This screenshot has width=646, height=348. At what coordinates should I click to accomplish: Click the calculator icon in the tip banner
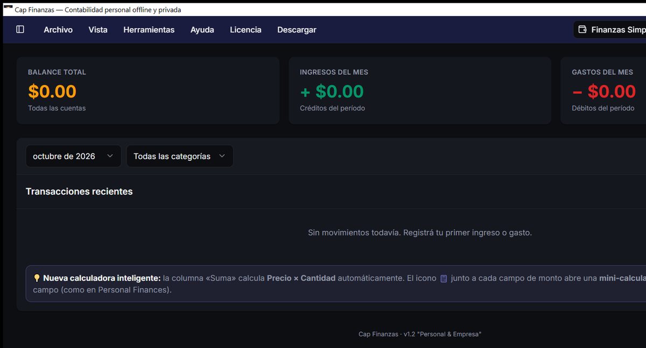click(x=444, y=279)
